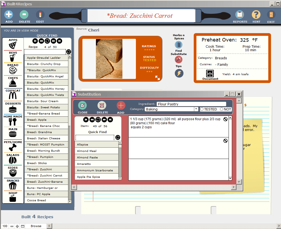Select the SALADS category tab

pyautogui.click(x=13, y=159)
